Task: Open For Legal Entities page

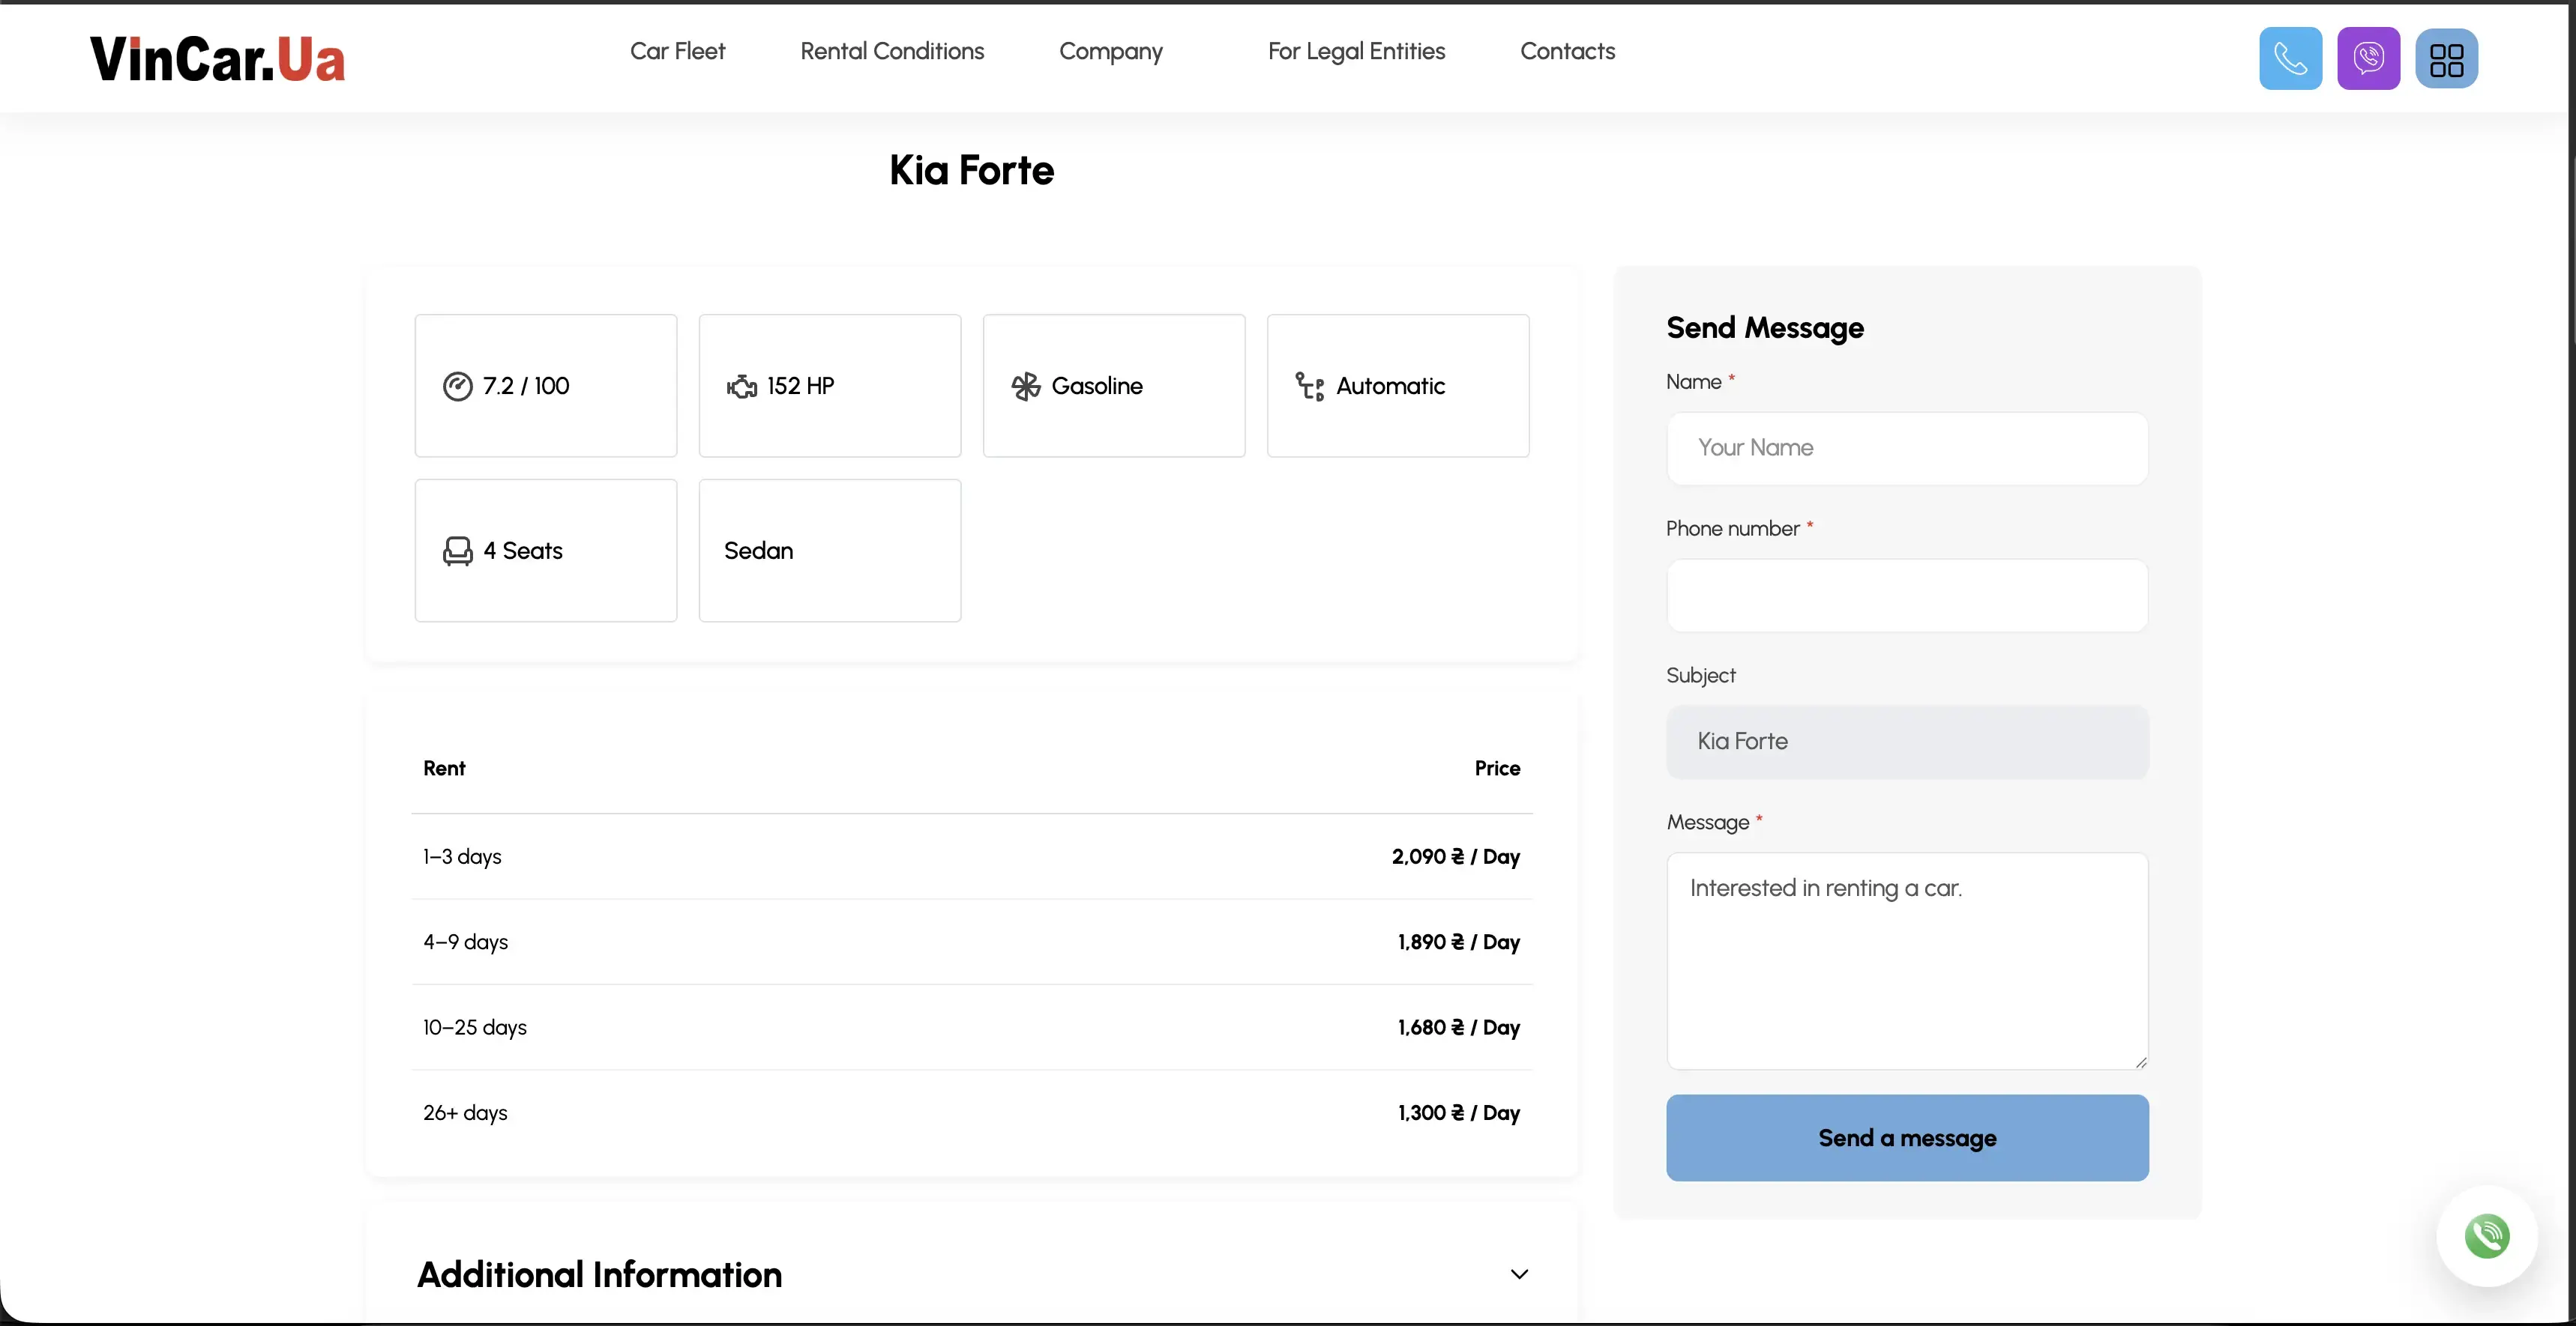Action: (1356, 52)
